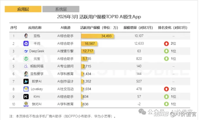Click the app name 千问
The height and width of the screenshot is (120, 199).
click(37, 44)
